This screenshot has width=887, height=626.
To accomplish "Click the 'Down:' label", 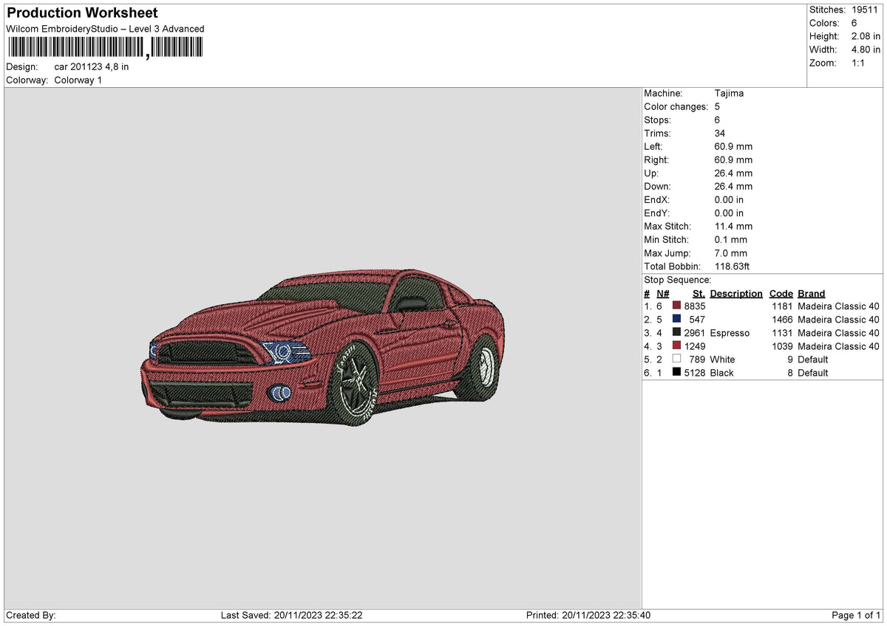I will (x=657, y=186).
